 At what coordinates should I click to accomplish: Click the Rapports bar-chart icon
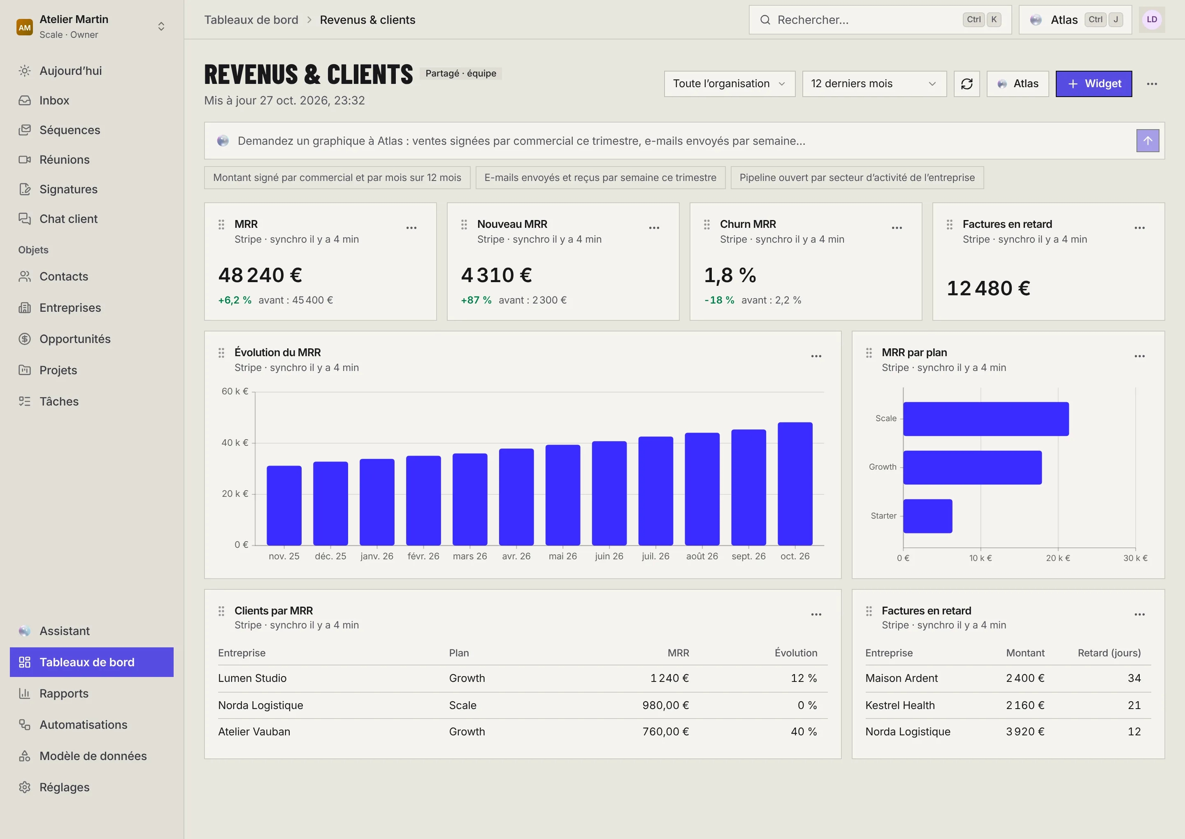click(x=24, y=693)
